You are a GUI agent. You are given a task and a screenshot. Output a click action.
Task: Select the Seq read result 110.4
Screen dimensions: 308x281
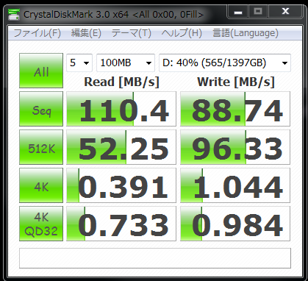(121, 109)
